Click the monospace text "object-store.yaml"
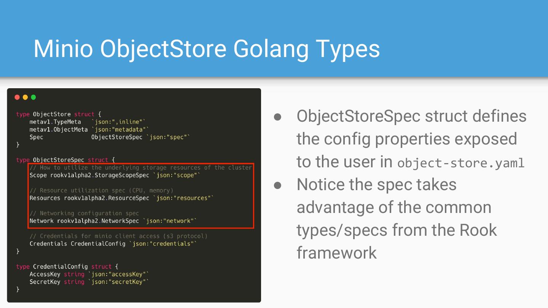 tap(461, 163)
